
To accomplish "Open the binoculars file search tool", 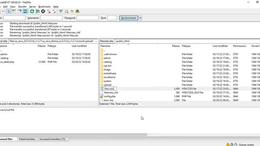I will 77,11.
